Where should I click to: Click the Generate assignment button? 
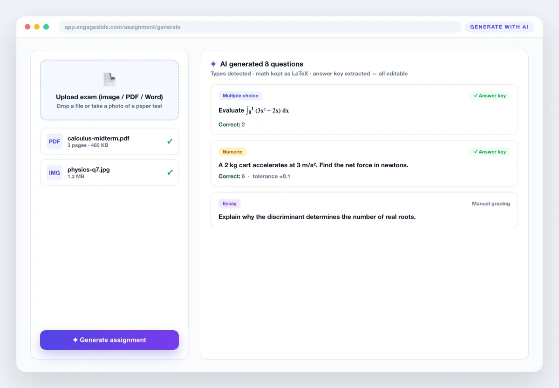109,340
